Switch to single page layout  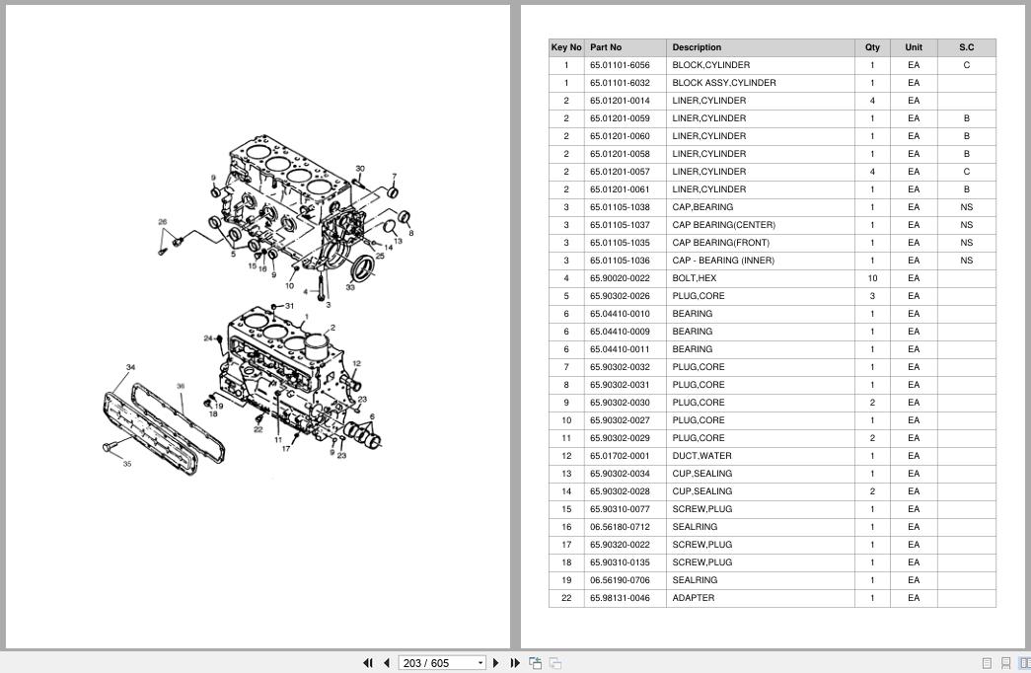[987, 663]
